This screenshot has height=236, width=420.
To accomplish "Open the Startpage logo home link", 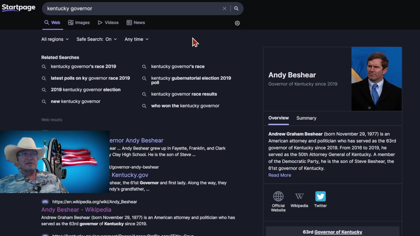I will (18, 8).
